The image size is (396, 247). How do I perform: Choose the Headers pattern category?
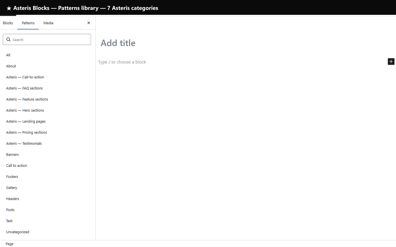[48, 199]
